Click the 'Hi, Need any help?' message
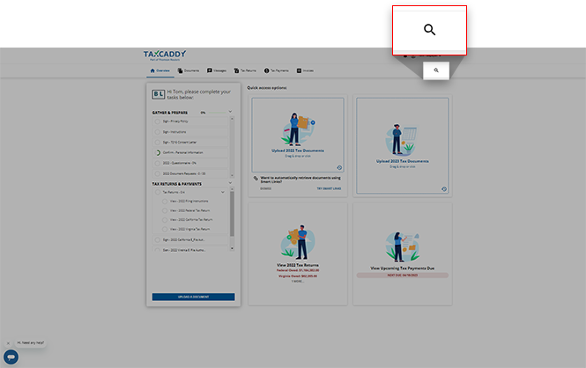This screenshot has height=368, width=586. [31, 342]
